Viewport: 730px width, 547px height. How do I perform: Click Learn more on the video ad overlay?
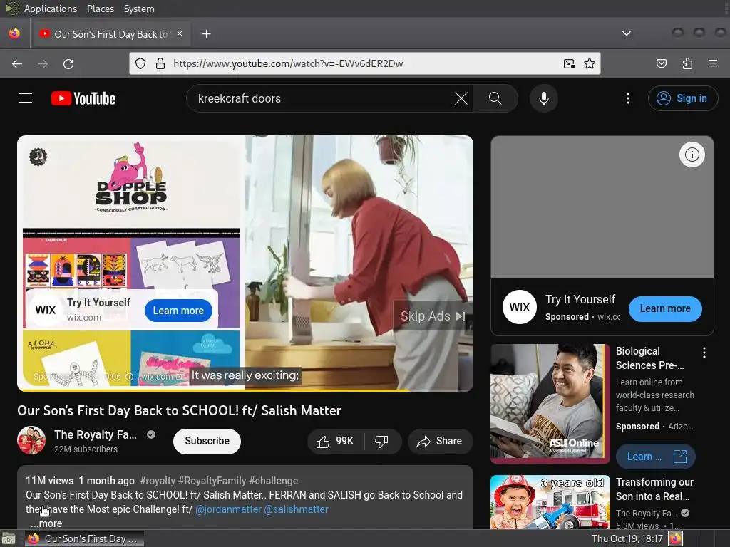(178, 311)
